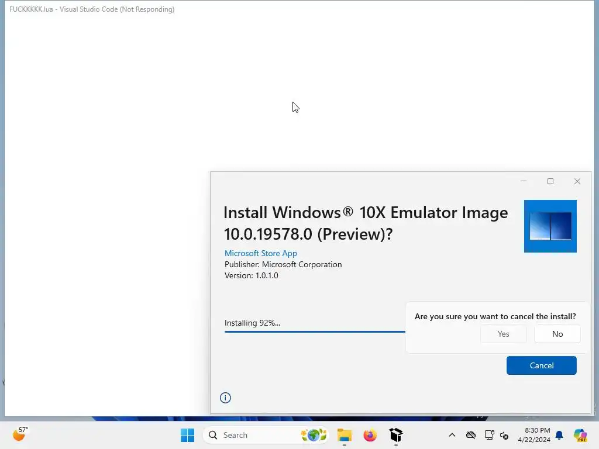Click the installing progress bar
This screenshot has width=599, height=449.
pos(315,332)
